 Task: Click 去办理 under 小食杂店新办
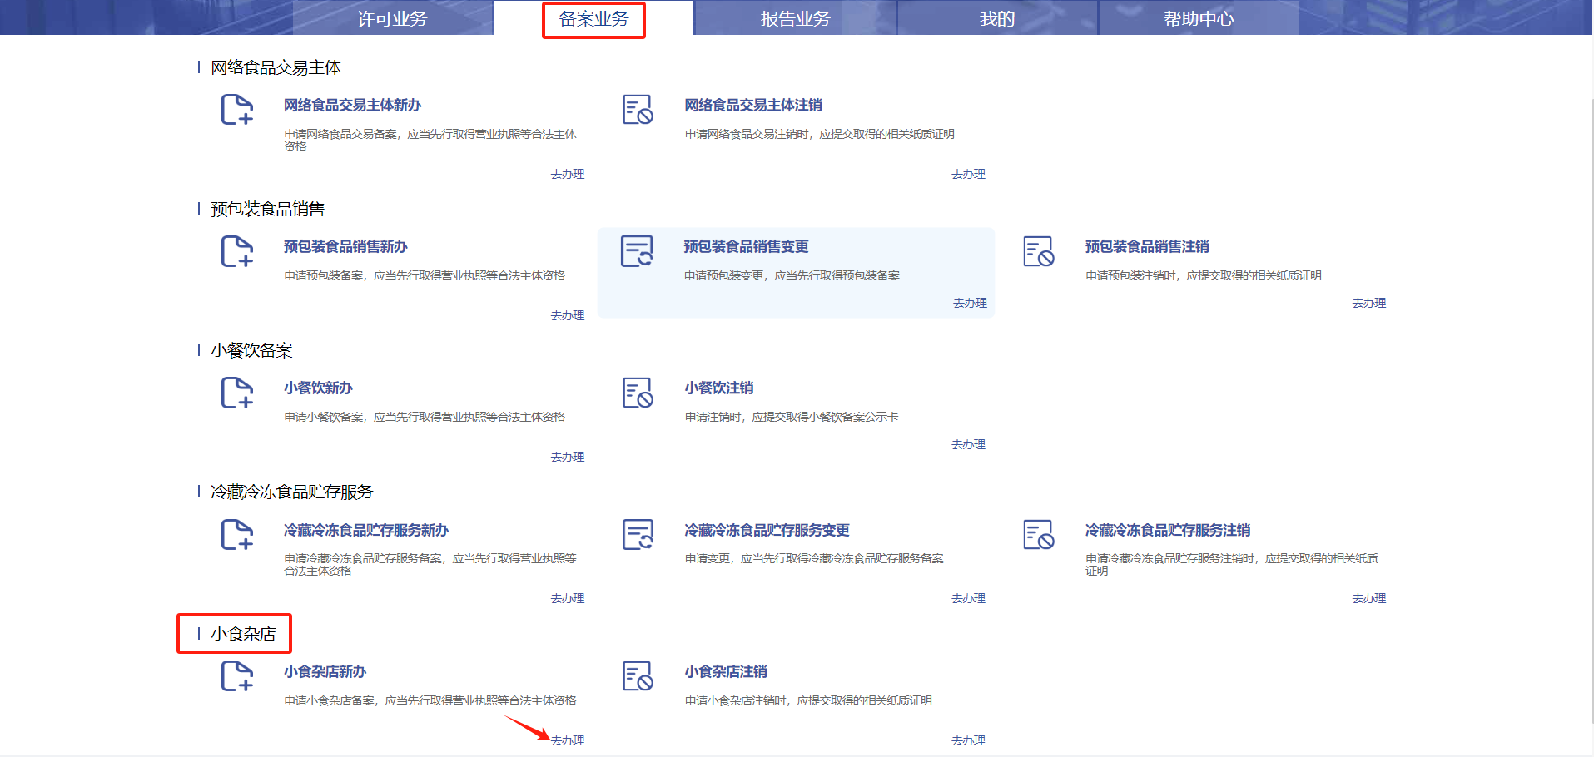click(x=568, y=740)
